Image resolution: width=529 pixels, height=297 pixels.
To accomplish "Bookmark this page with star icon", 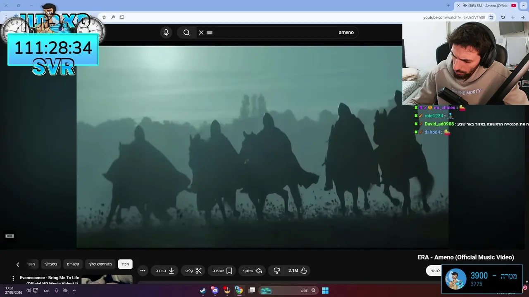I will pos(104,17).
